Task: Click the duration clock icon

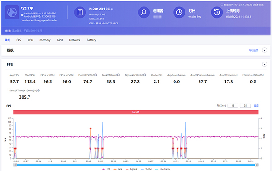Action: coord(179,12)
